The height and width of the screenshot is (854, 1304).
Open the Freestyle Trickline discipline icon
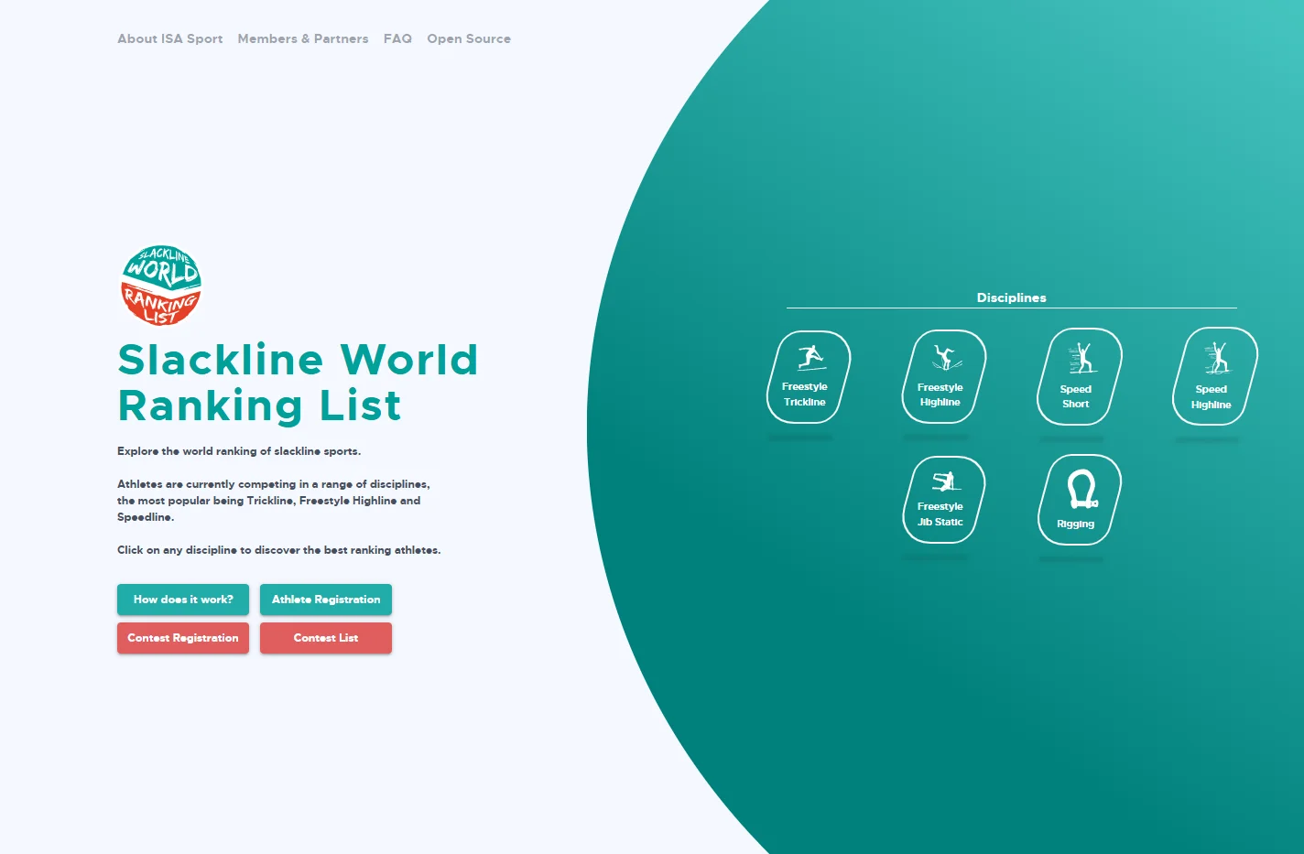(x=809, y=377)
